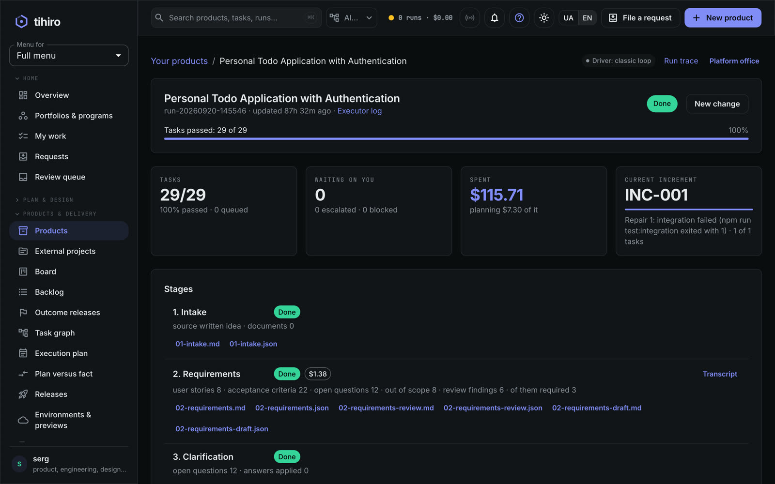Select Products in sidebar
The image size is (775, 484).
click(x=69, y=231)
